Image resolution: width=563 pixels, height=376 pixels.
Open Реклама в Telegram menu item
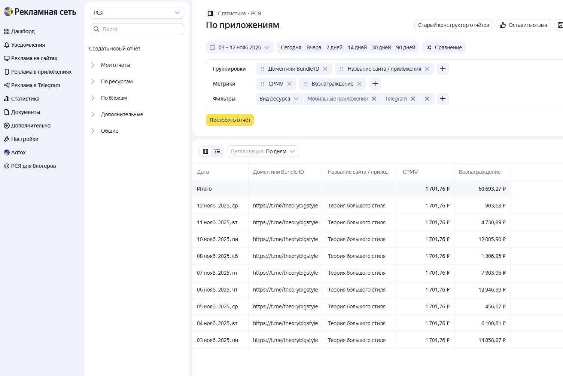click(x=36, y=85)
